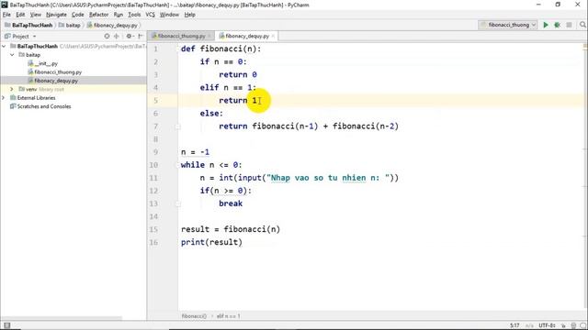Open Project panel settings gear
The image size is (588, 330).
pos(129,37)
